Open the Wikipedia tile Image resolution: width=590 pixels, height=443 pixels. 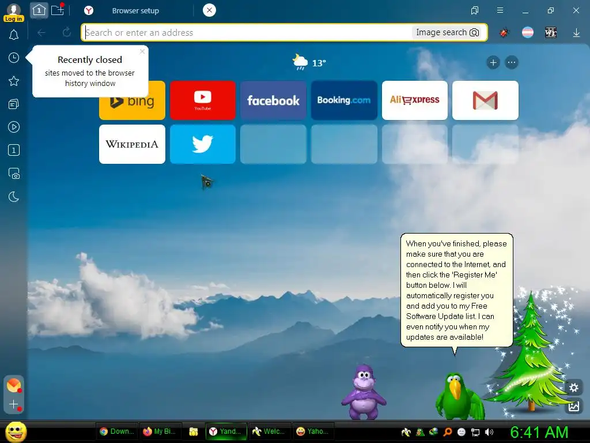click(132, 144)
